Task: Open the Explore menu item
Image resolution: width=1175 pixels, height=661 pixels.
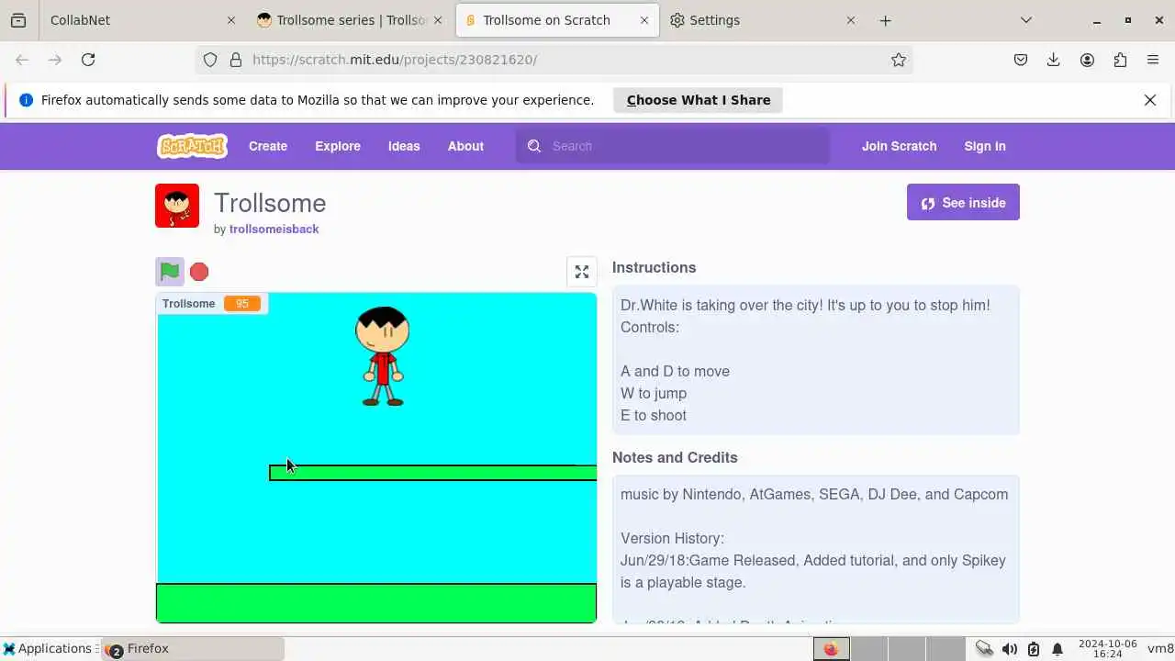Action: coord(338,146)
